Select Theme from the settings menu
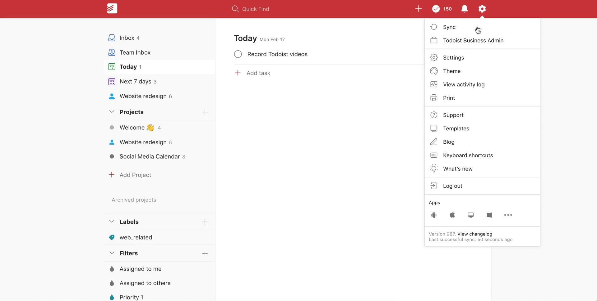Viewport: 597px width, 301px height. click(x=451, y=71)
